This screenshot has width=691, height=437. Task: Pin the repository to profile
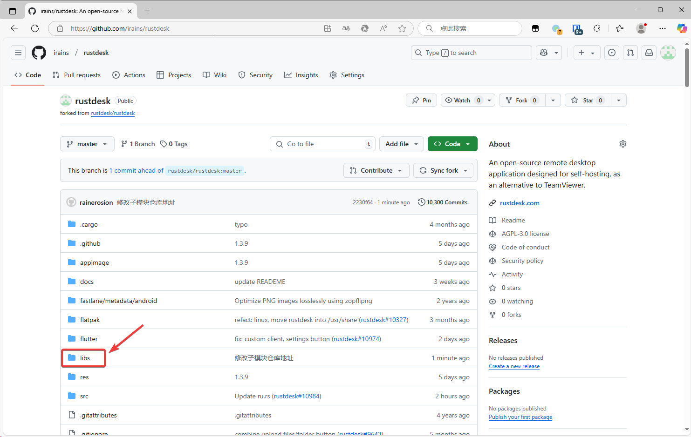click(x=422, y=100)
